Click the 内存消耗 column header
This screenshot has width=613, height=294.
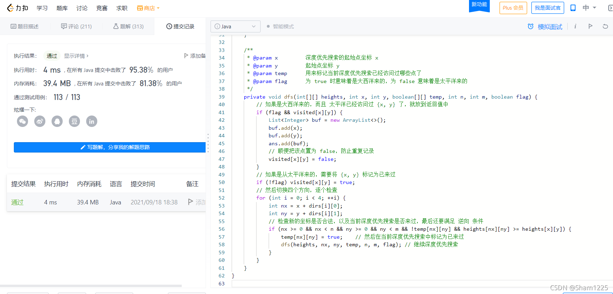tap(89, 184)
